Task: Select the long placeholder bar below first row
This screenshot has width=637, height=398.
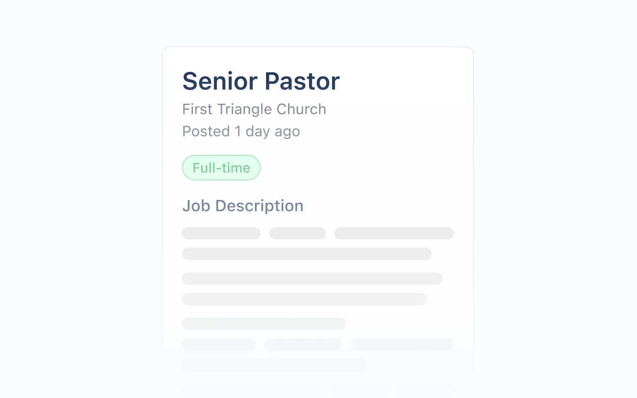Action: [306, 254]
